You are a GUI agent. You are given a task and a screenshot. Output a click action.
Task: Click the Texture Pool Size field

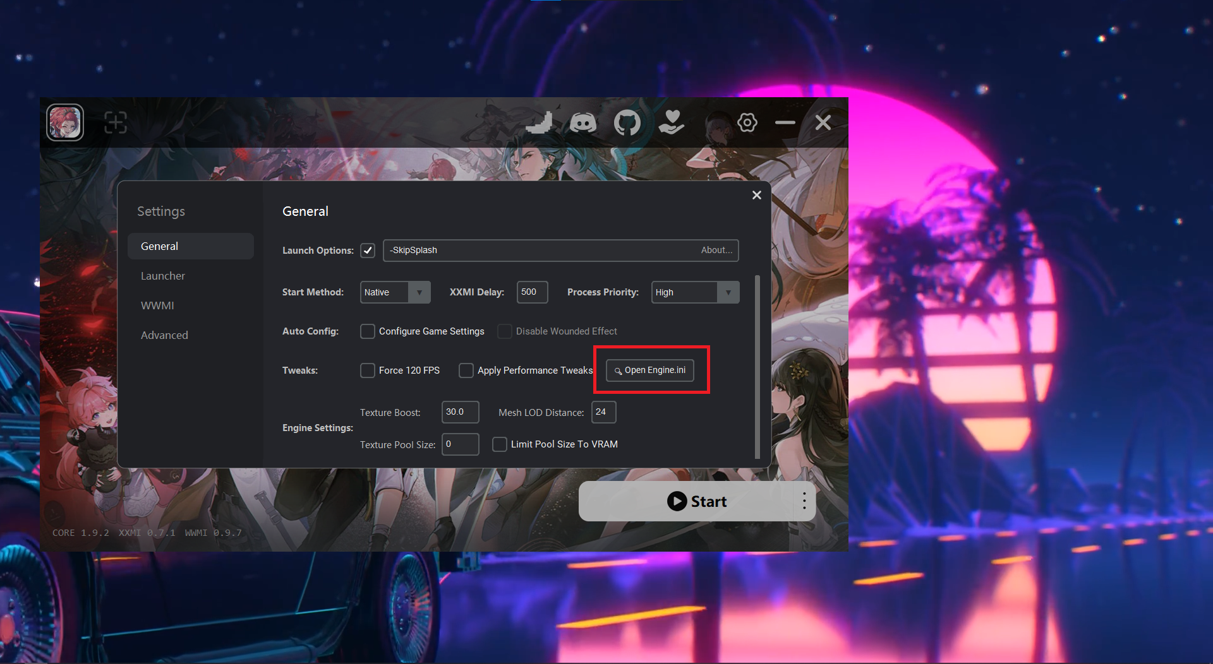coord(461,444)
